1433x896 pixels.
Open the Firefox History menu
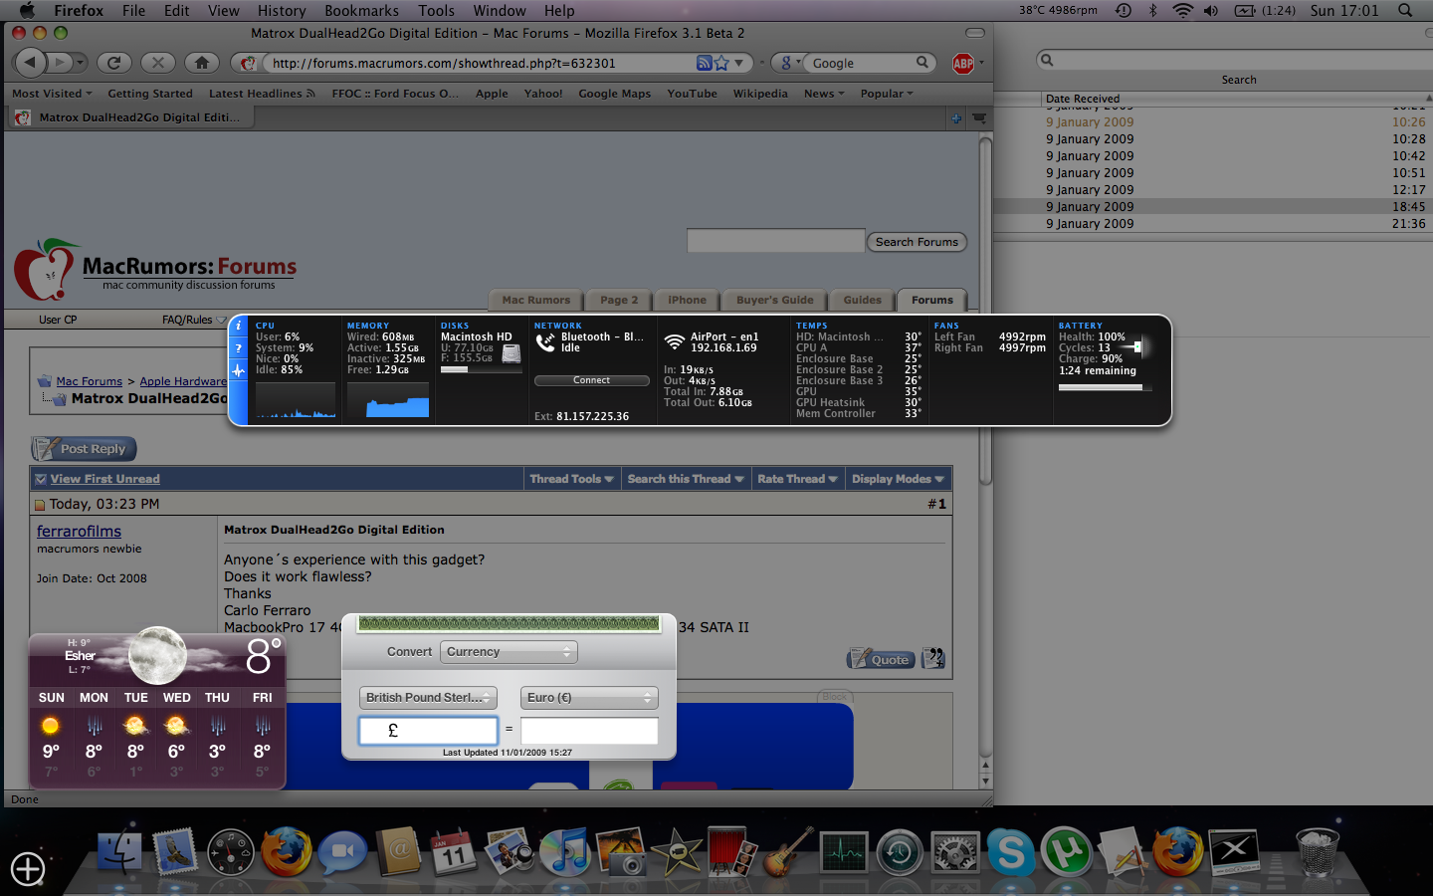[x=282, y=10]
